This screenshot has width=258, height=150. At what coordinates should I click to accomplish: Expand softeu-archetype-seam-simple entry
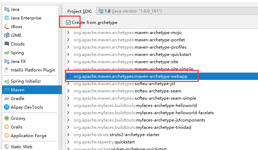click(68, 98)
